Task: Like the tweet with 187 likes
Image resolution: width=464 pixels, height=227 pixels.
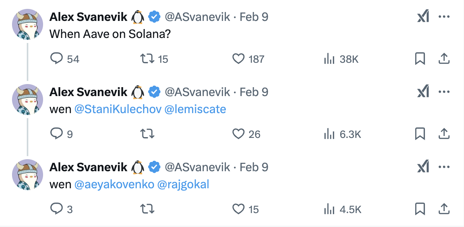Action: [x=238, y=59]
